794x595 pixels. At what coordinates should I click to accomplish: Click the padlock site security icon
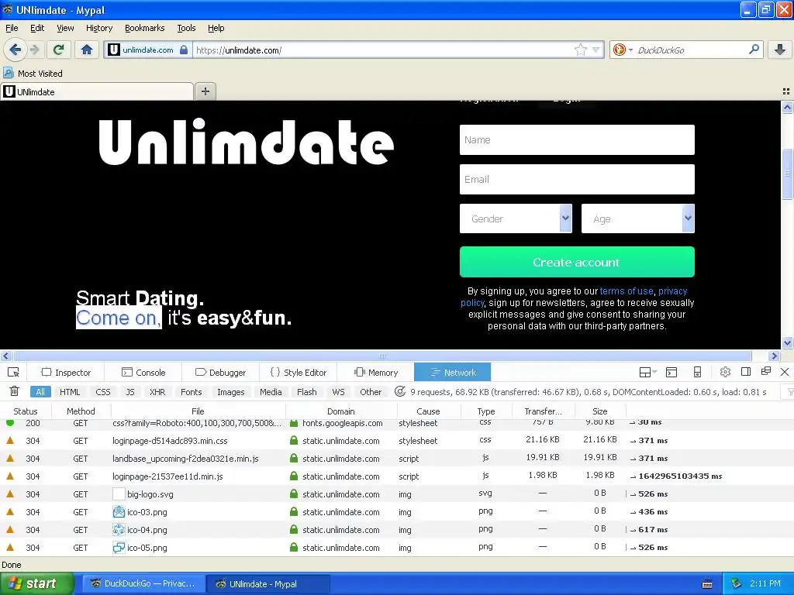pyautogui.click(x=184, y=50)
